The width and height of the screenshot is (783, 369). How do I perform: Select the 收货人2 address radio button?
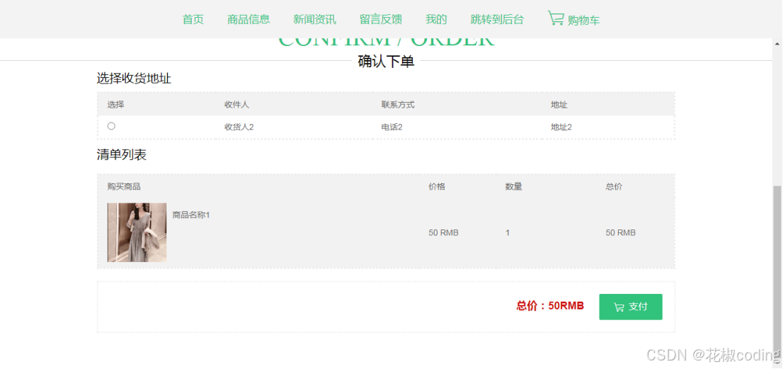[x=111, y=126]
